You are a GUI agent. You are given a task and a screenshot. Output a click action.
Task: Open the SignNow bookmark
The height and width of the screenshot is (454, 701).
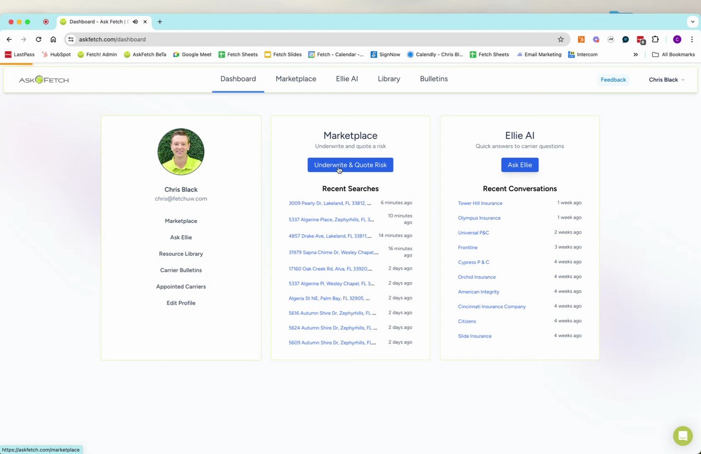[x=386, y=55]
